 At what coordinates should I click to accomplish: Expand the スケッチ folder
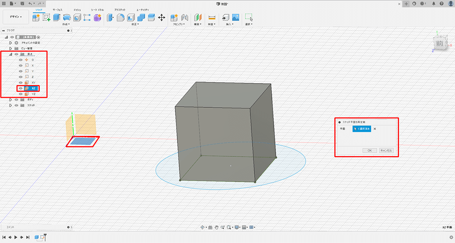click(11, 105)
